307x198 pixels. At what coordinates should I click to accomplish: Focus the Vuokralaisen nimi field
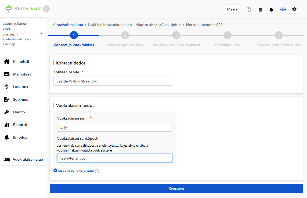115,127
